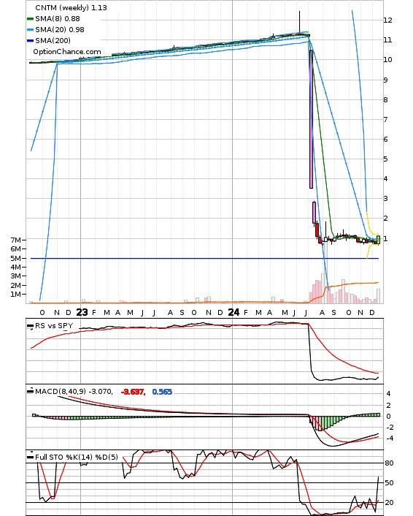Click the light blue SMA(20) legend swatch

(x=30, y=30)
